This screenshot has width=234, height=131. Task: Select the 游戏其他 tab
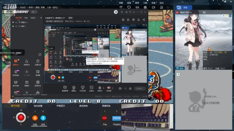(x=83, y=106)
